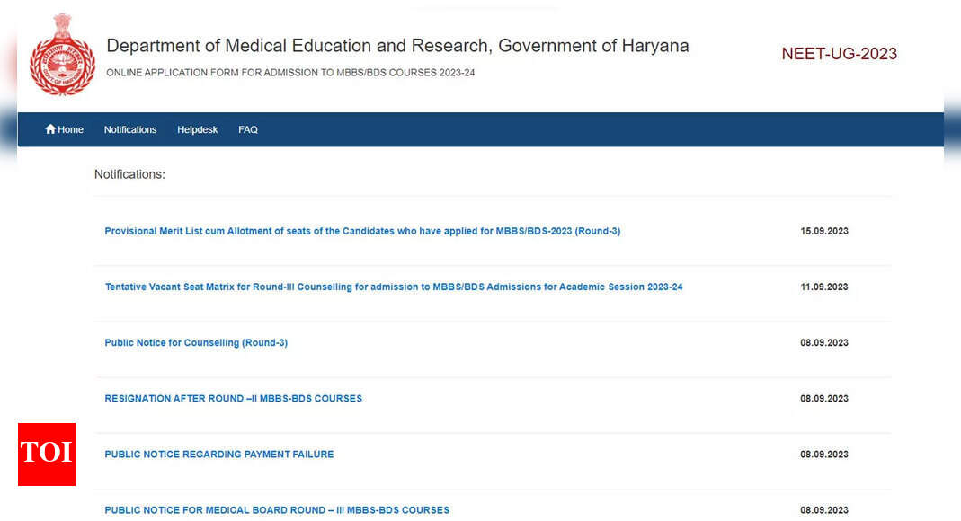
Task: Click the Haryana government emblem logo
Action: pos(63,55)
